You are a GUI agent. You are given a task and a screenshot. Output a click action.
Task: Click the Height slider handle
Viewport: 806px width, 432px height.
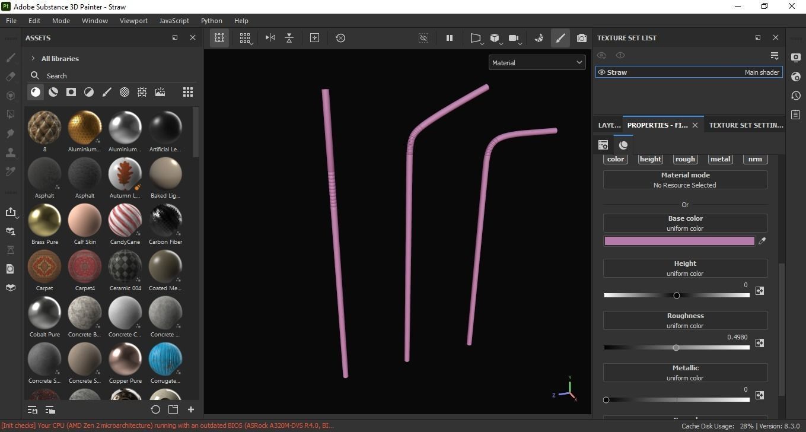coord(677,296)
